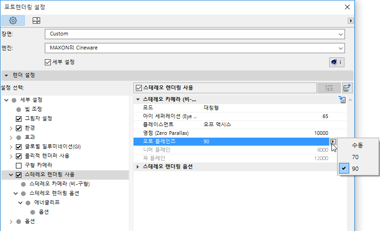
Task: Choose 수동 from the popup menu
Action: (358, 145)
